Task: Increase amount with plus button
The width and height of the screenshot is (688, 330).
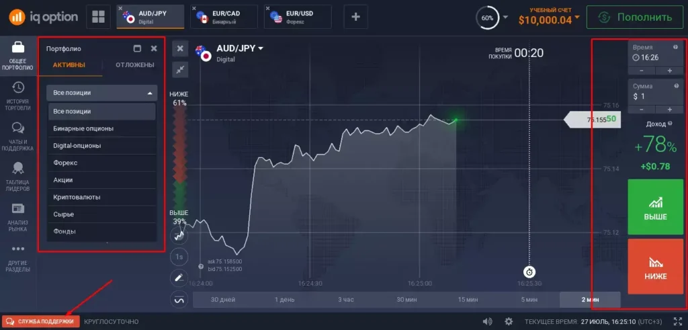Action: coord(670,110)
